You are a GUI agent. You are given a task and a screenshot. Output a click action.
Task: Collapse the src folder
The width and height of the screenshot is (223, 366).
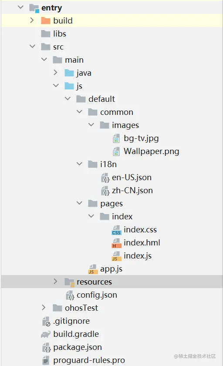(32, 47)
